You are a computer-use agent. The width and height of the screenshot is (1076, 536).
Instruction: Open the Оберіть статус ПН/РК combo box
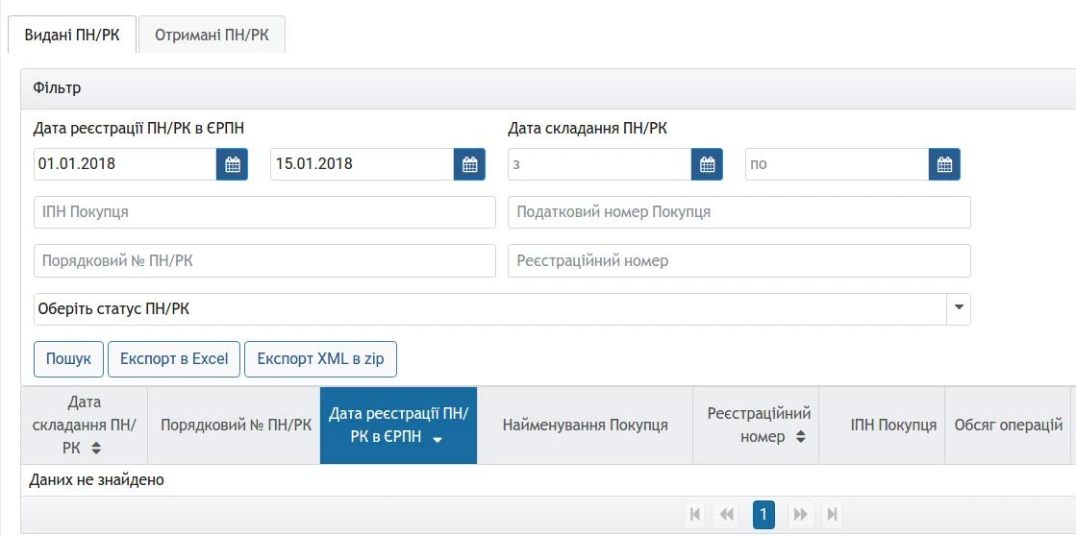pyautogui.click(x=502, y=309)
